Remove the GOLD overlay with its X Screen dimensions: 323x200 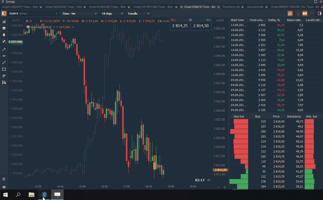point(73,27)
